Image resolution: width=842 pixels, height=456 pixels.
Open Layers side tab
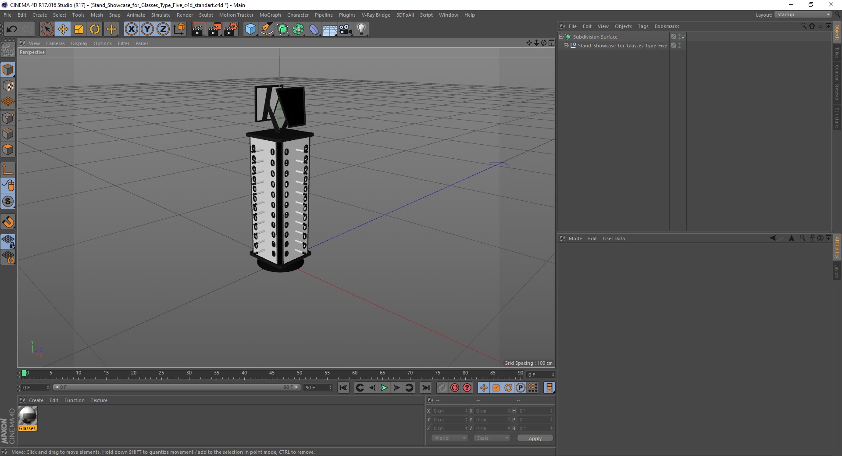pyautogui.click(x=837, y=271)
